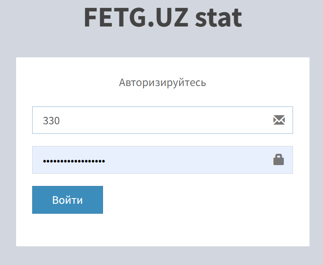
Task: Click the padlock icon in the password field
Action: 279,160
